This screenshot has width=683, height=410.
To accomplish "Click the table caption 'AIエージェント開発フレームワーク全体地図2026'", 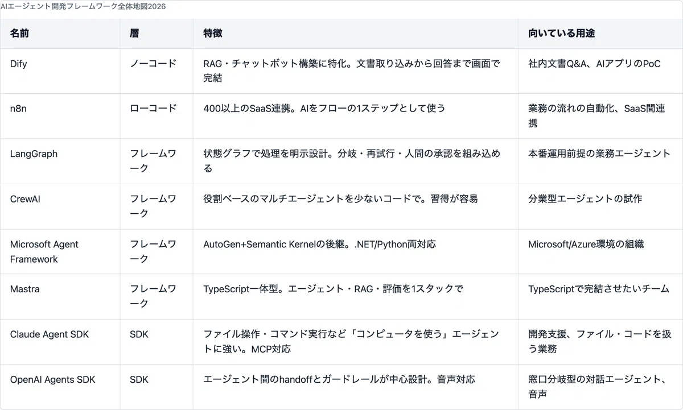I will point(83,6).
